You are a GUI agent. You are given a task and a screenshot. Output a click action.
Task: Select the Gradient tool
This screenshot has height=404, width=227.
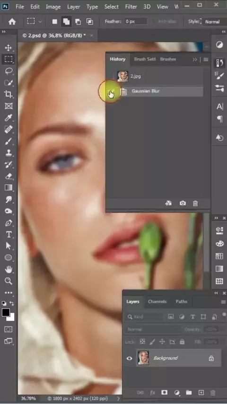click(x=8, y=188)
